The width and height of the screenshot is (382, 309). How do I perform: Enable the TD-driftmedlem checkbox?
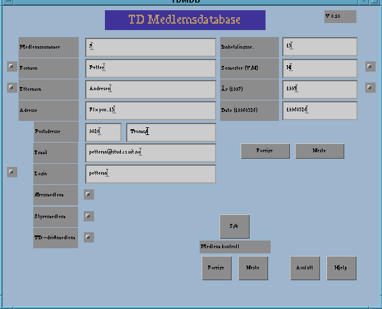(89, 237)
